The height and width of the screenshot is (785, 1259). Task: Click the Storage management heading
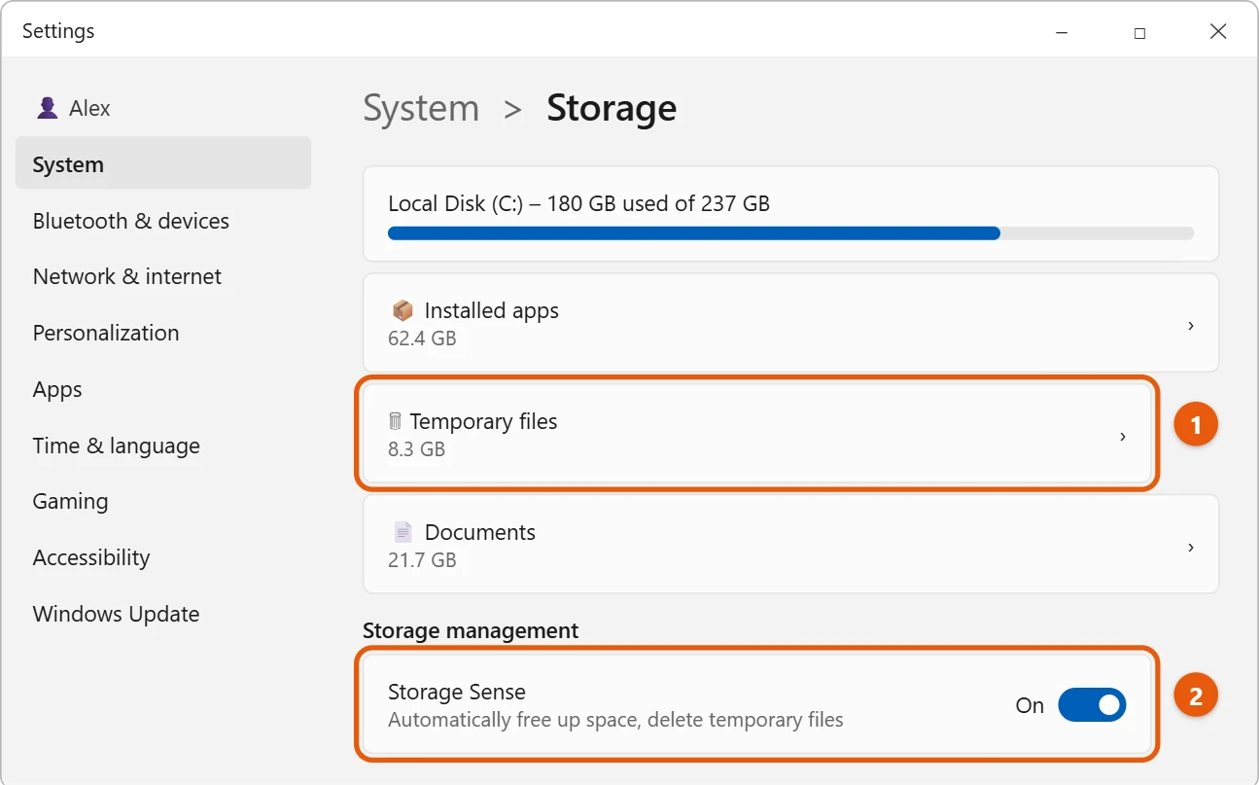click(471, 630)
